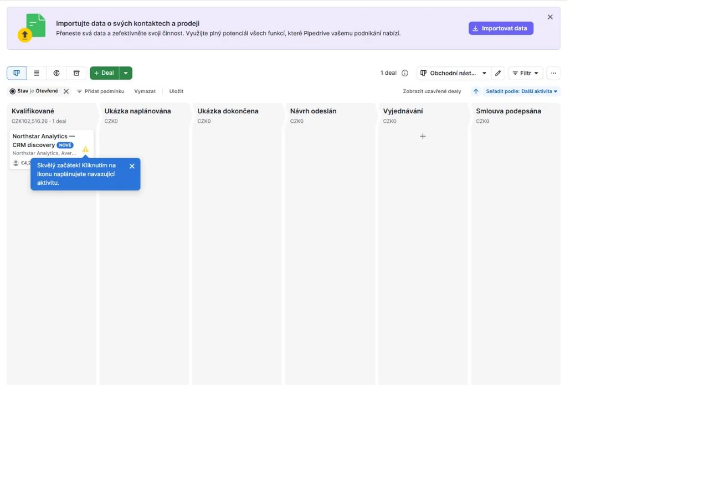Open the Obchodní nást… pipeline selector
Viewport: 709px width, 481px height.
tap(453, 73)
